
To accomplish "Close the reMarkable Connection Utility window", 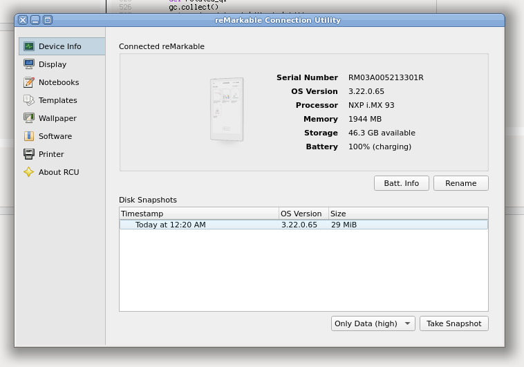I will tap(23, 20).
